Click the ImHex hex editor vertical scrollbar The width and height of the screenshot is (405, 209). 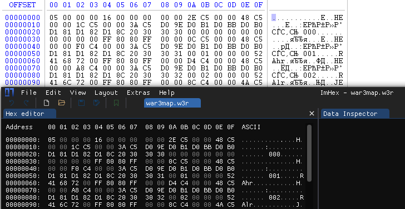(309, 154)
